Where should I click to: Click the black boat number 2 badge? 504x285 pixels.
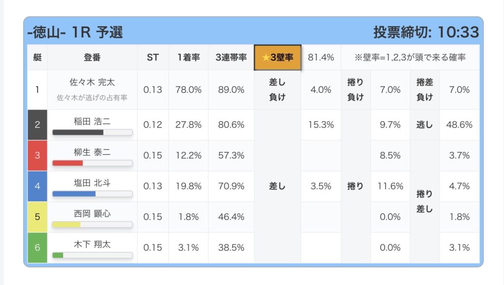[37, 125]
